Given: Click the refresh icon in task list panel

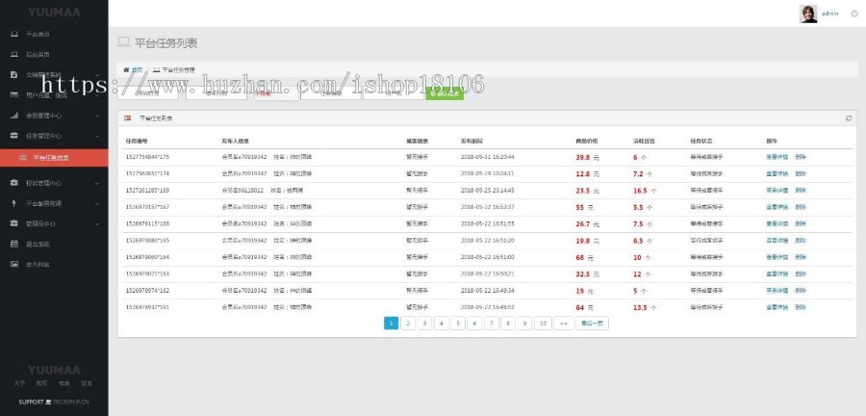Looking at the screenshot, I should (848, 117).
